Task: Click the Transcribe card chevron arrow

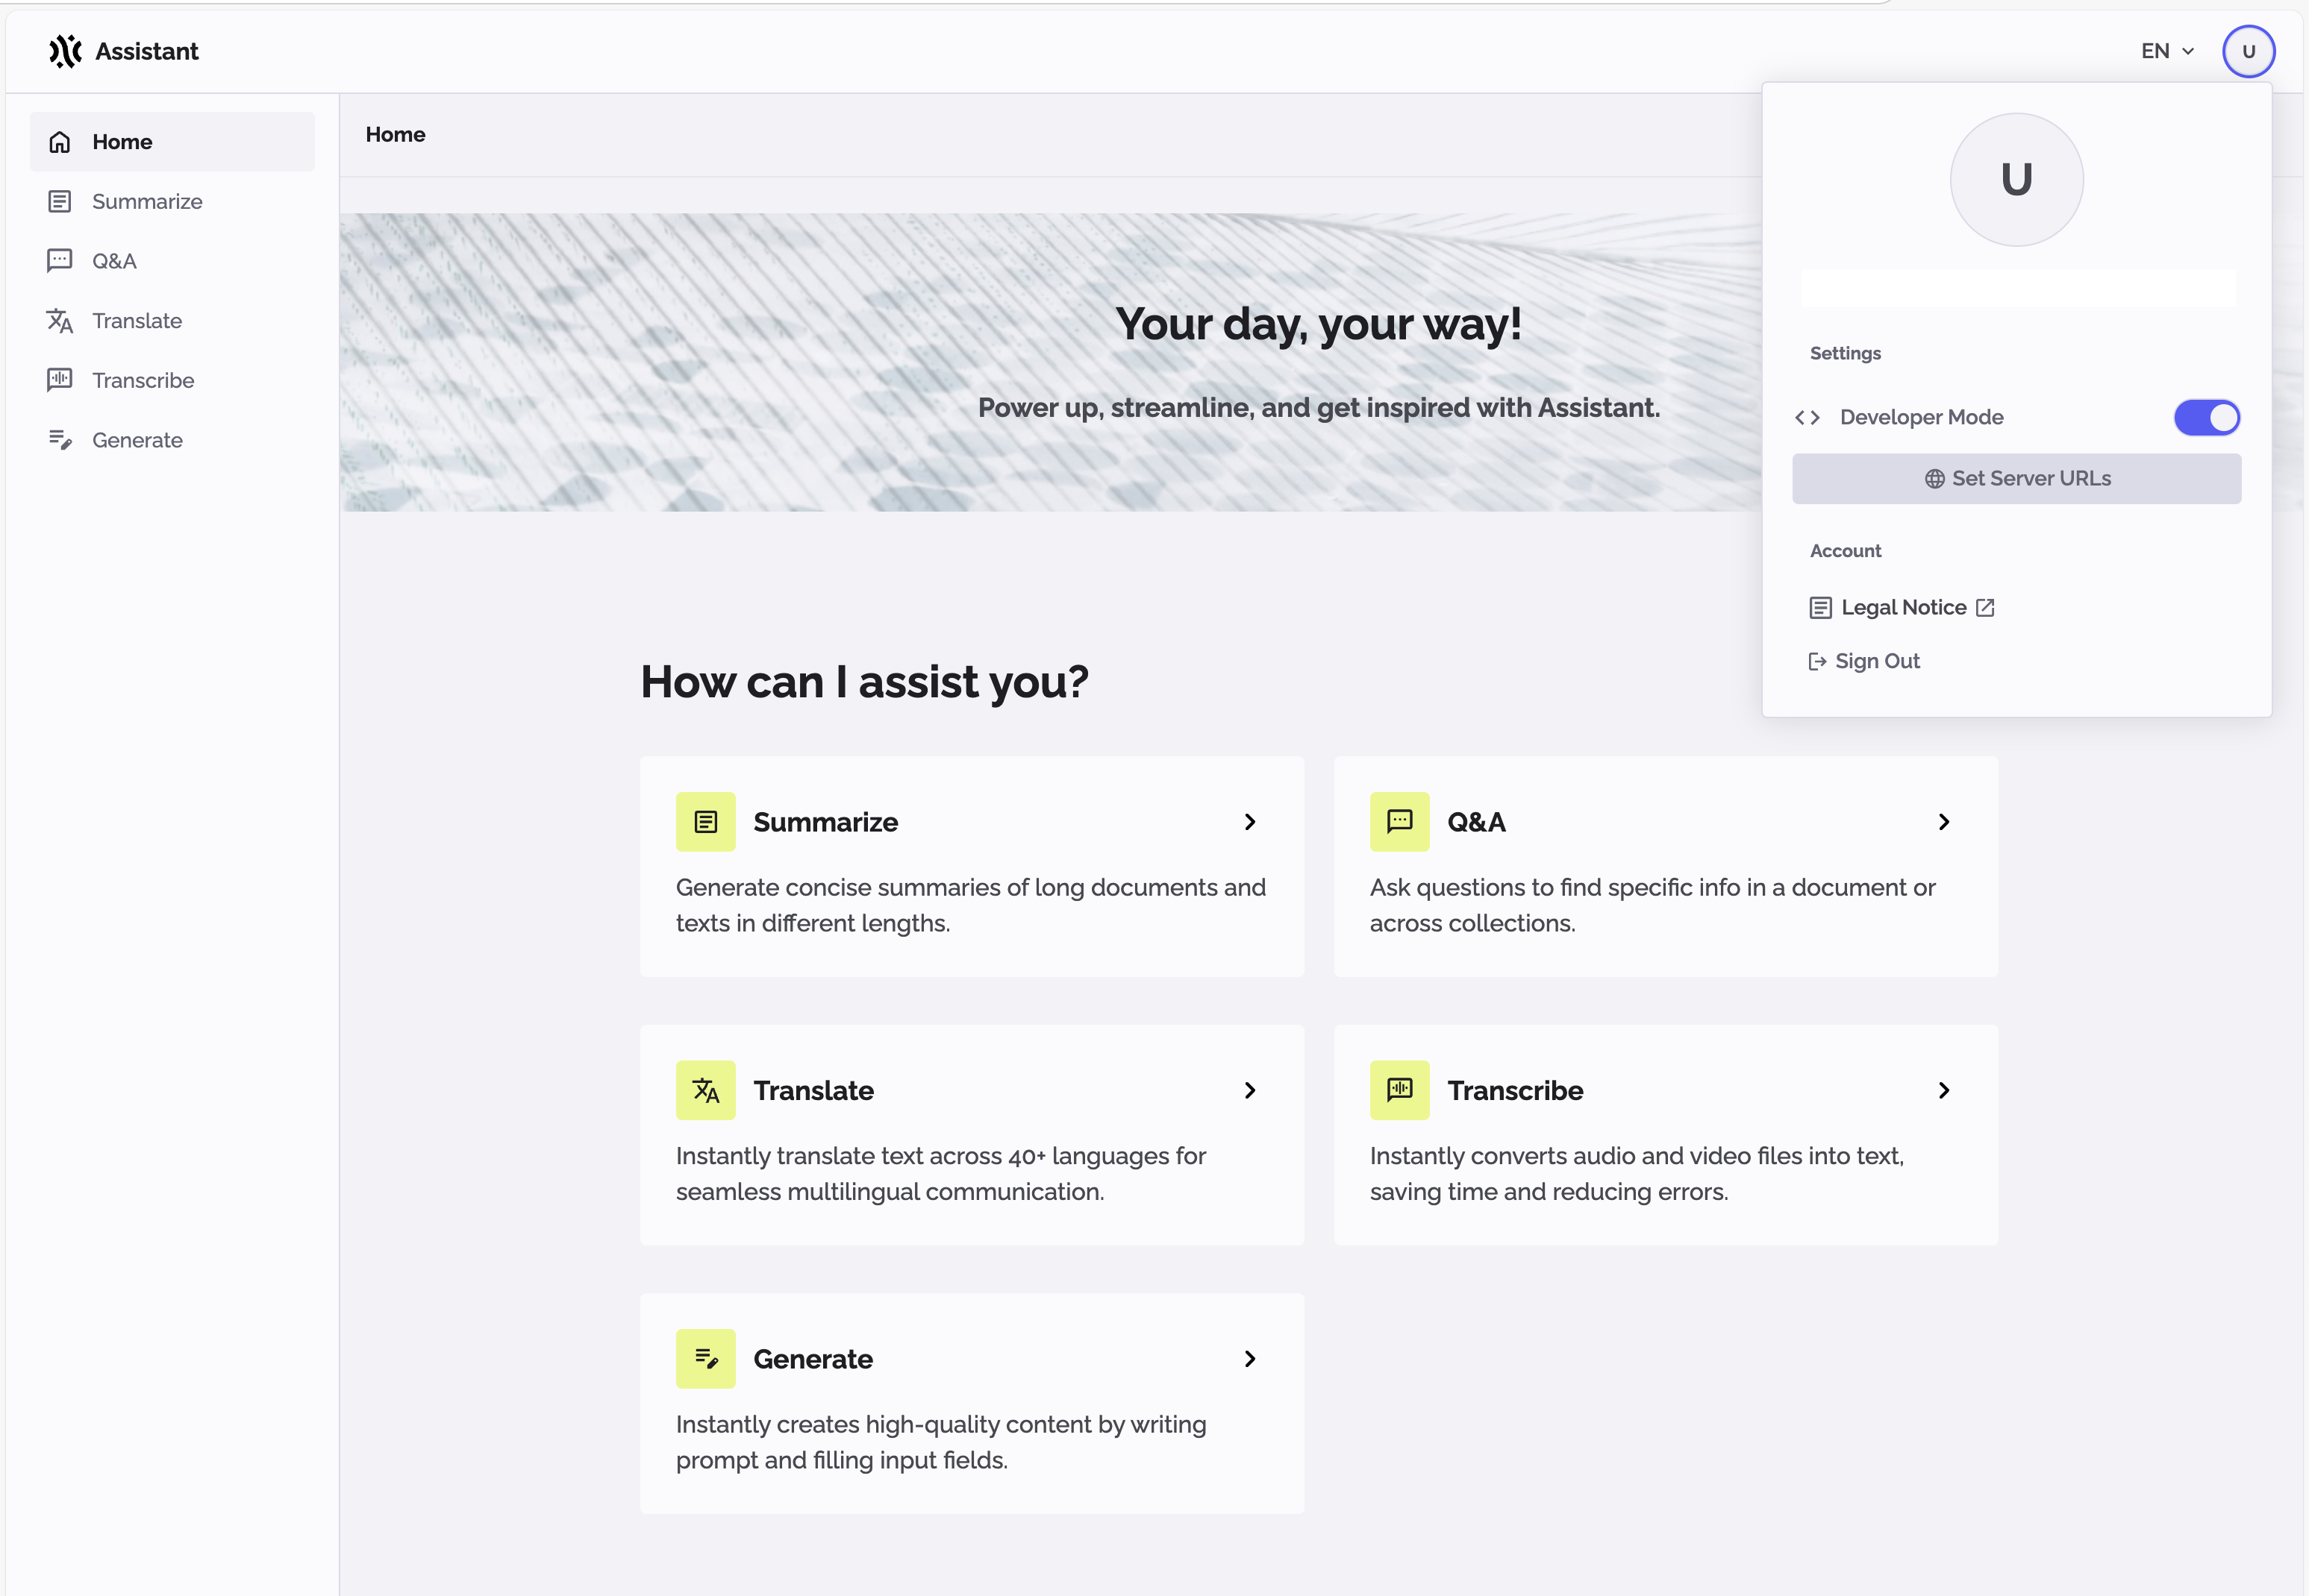Action: point(1943,1090)
